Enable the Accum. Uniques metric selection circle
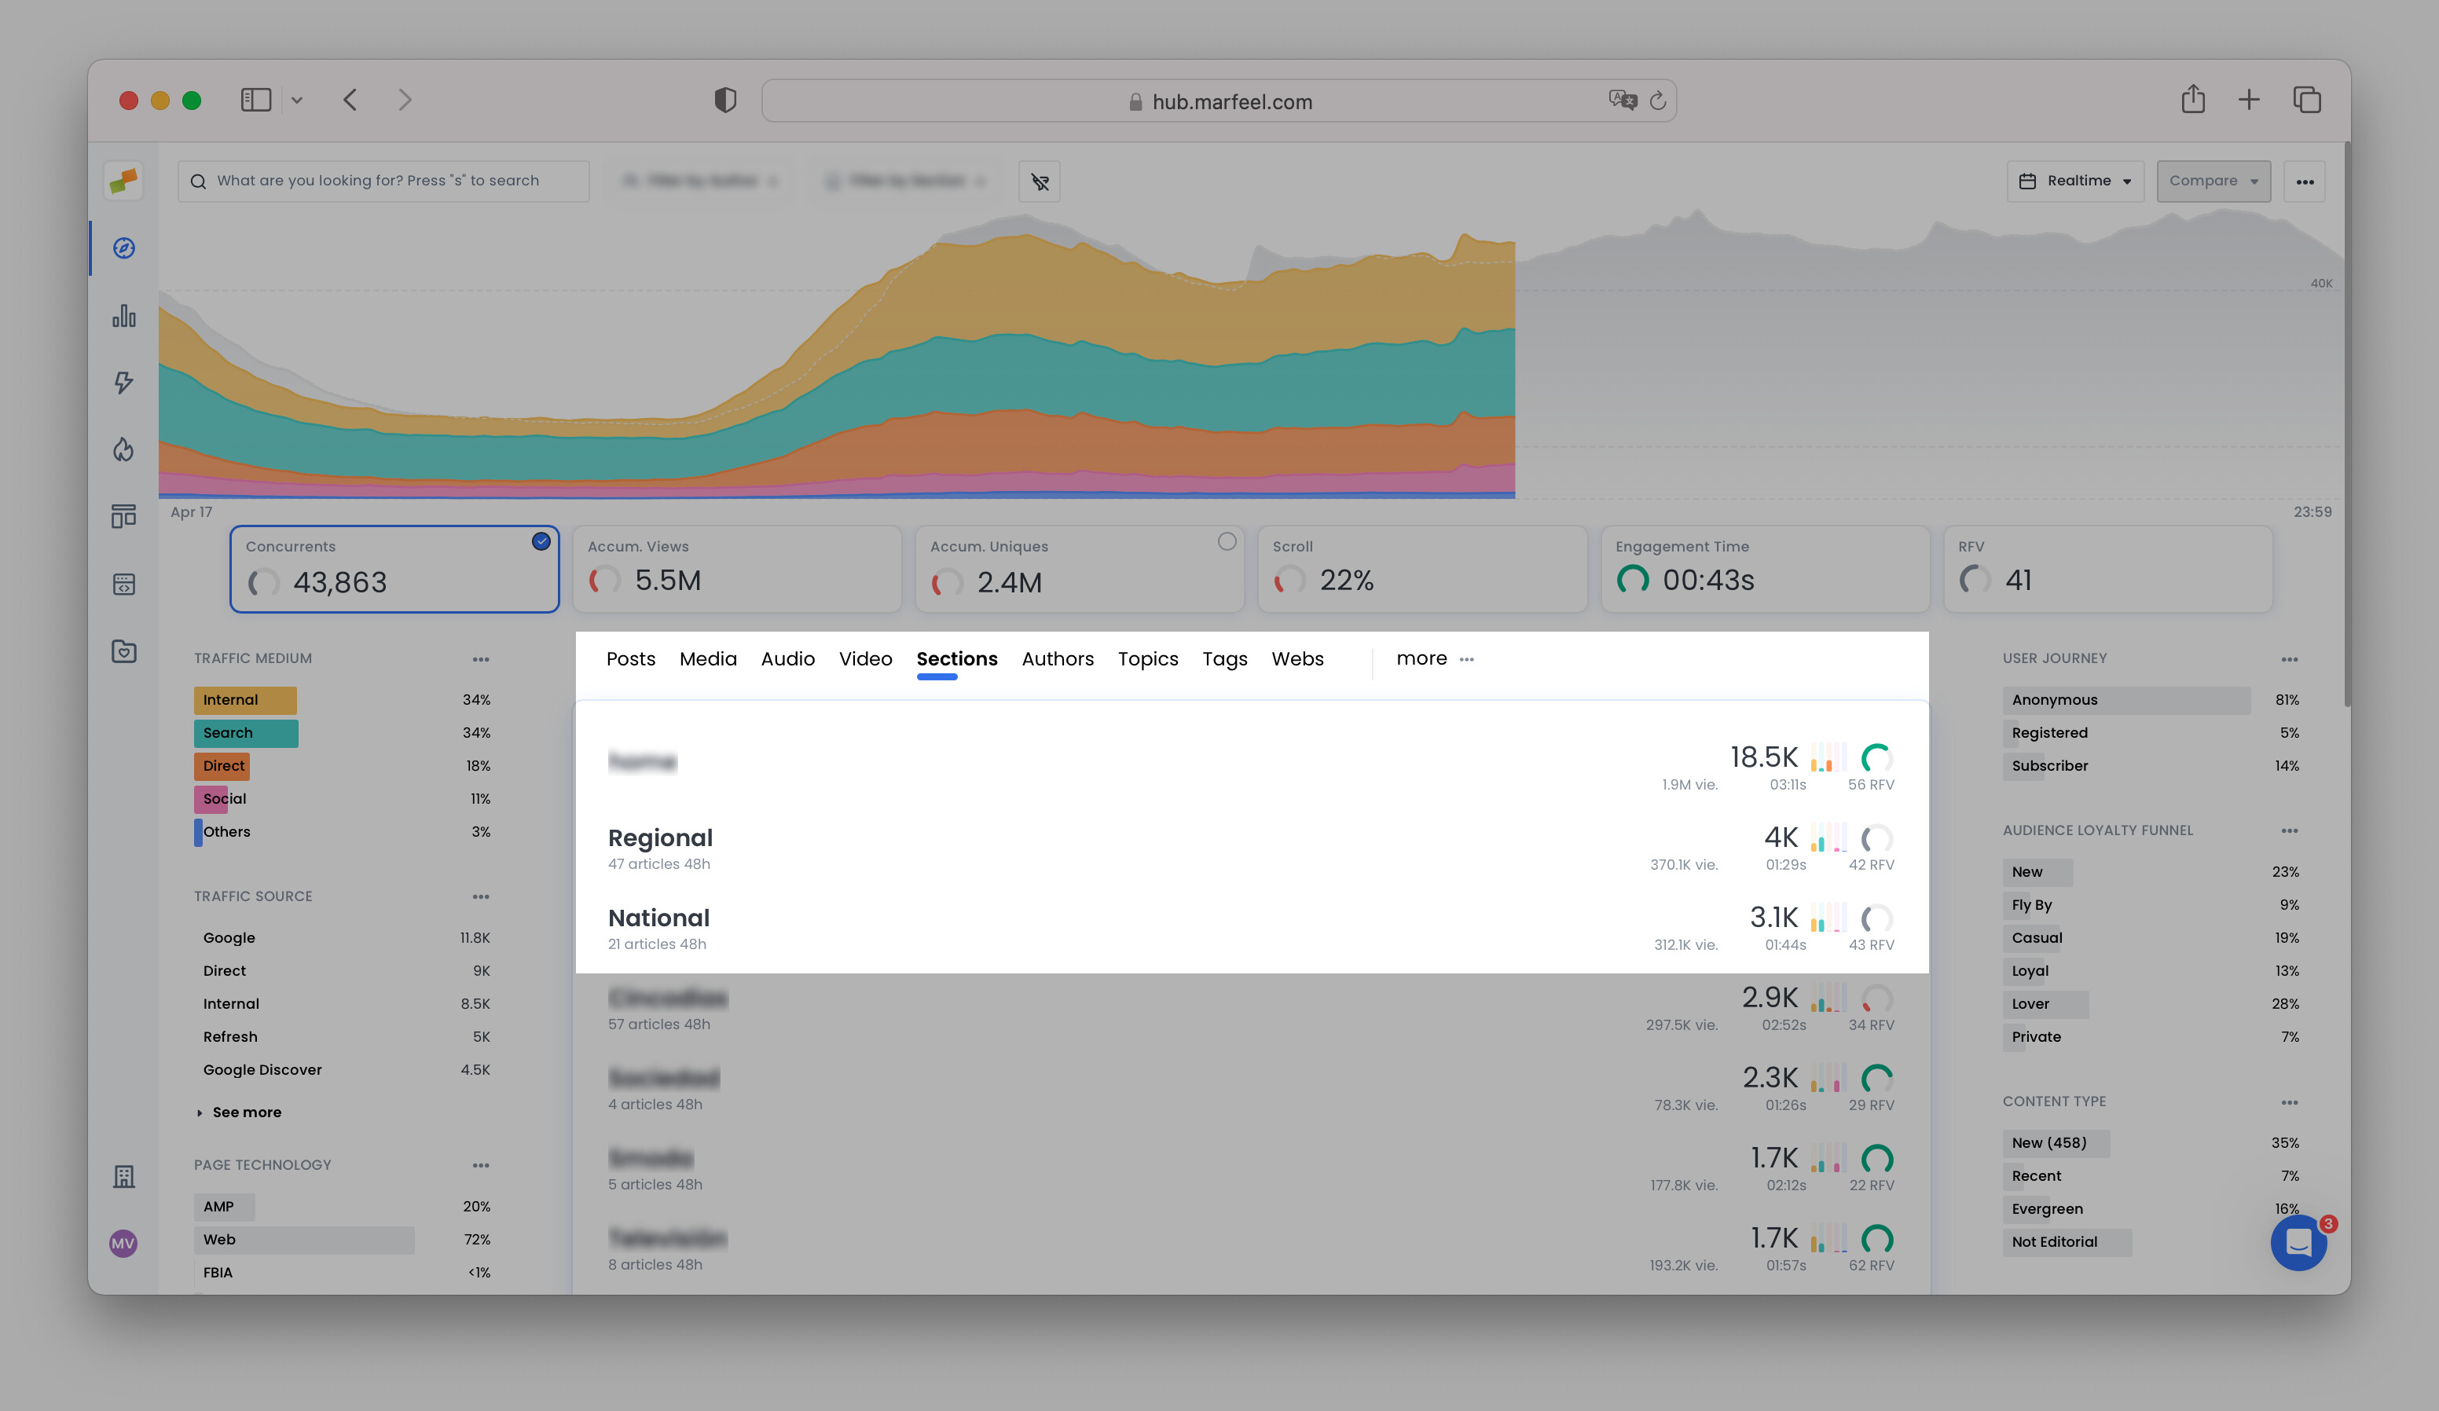 click(1227, 542)
